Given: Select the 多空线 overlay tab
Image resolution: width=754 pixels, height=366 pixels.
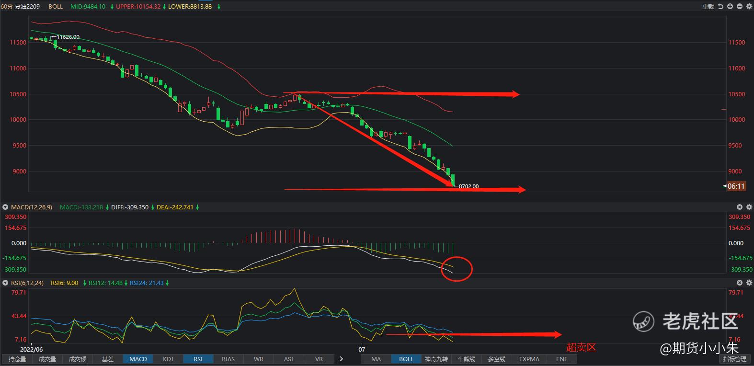Looking at the screenshot, I should click(497, 359).
